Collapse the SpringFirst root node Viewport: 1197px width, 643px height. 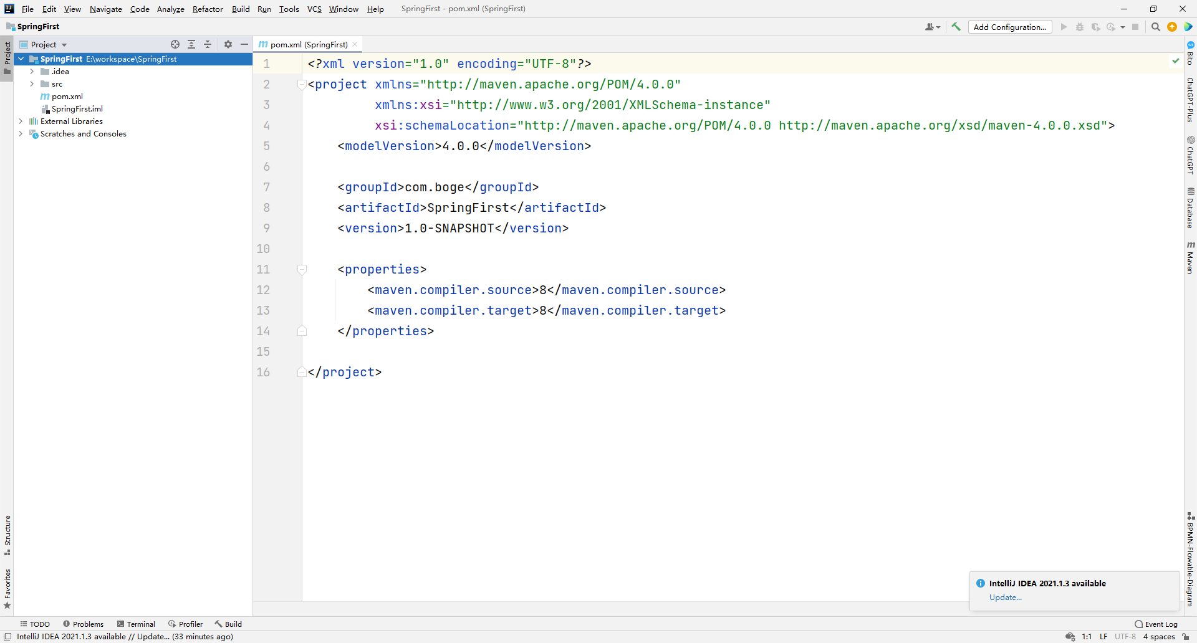pos(21,59)
